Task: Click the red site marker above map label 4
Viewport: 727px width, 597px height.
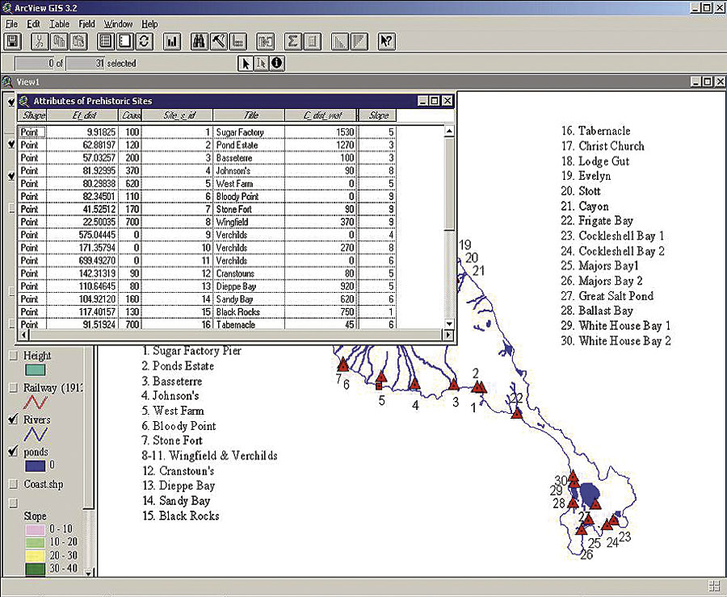Action: [414, 383]
